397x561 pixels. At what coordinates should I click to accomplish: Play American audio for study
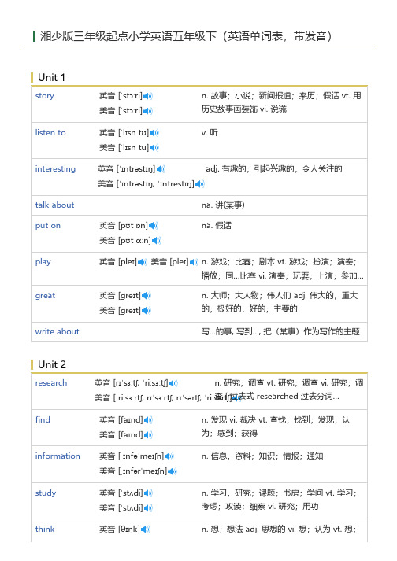(x=148, y=508)
